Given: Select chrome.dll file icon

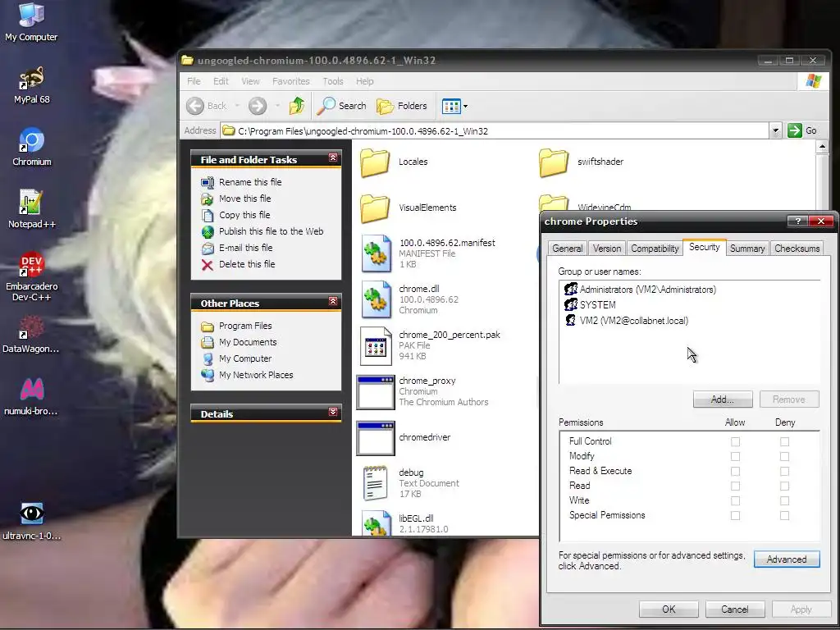Looking at the screenshot, I should 376,299.
